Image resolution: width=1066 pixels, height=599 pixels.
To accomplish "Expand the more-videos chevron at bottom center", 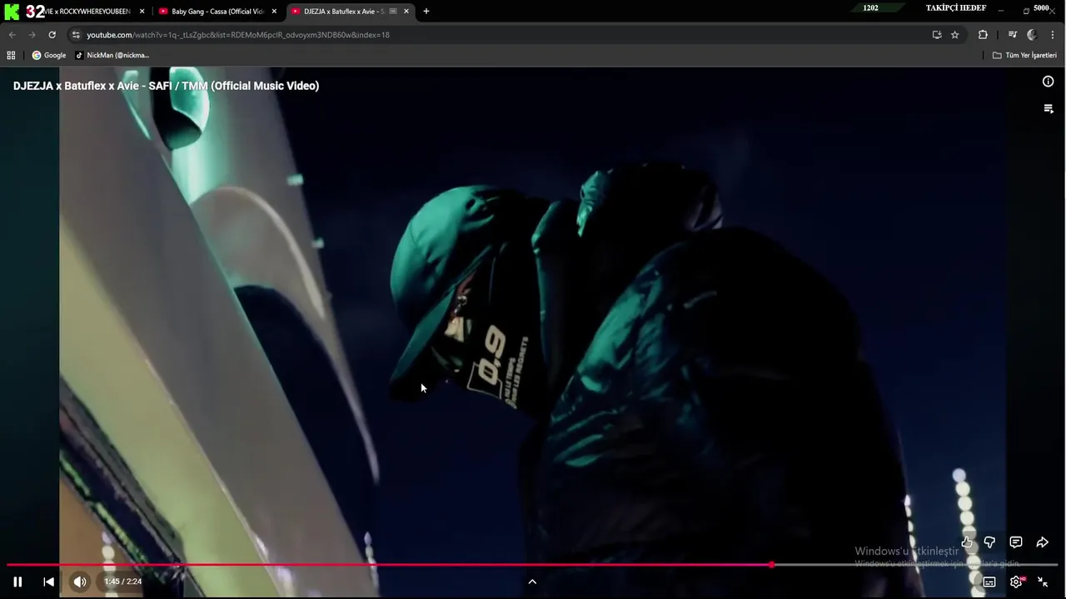I will 532,582.
